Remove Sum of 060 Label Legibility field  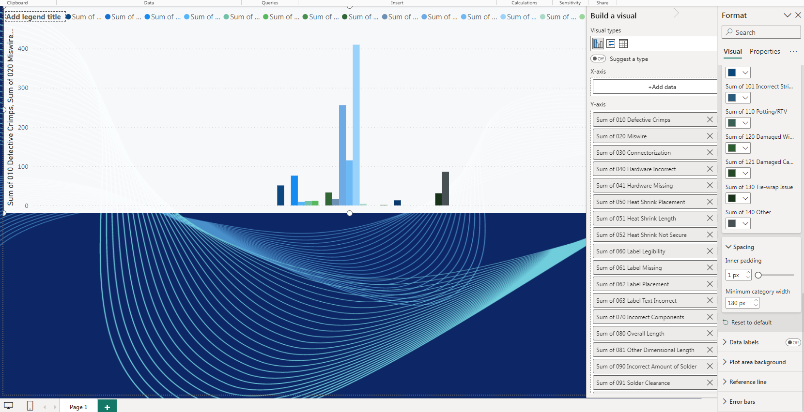tap(710, 251)
